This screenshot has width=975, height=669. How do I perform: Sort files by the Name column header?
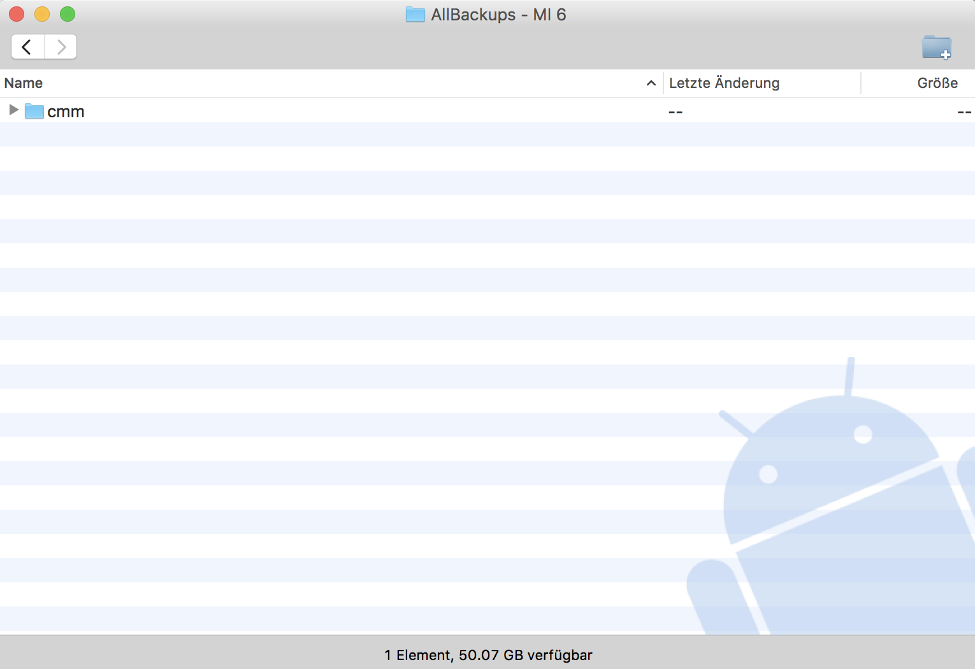coord(24,83)
